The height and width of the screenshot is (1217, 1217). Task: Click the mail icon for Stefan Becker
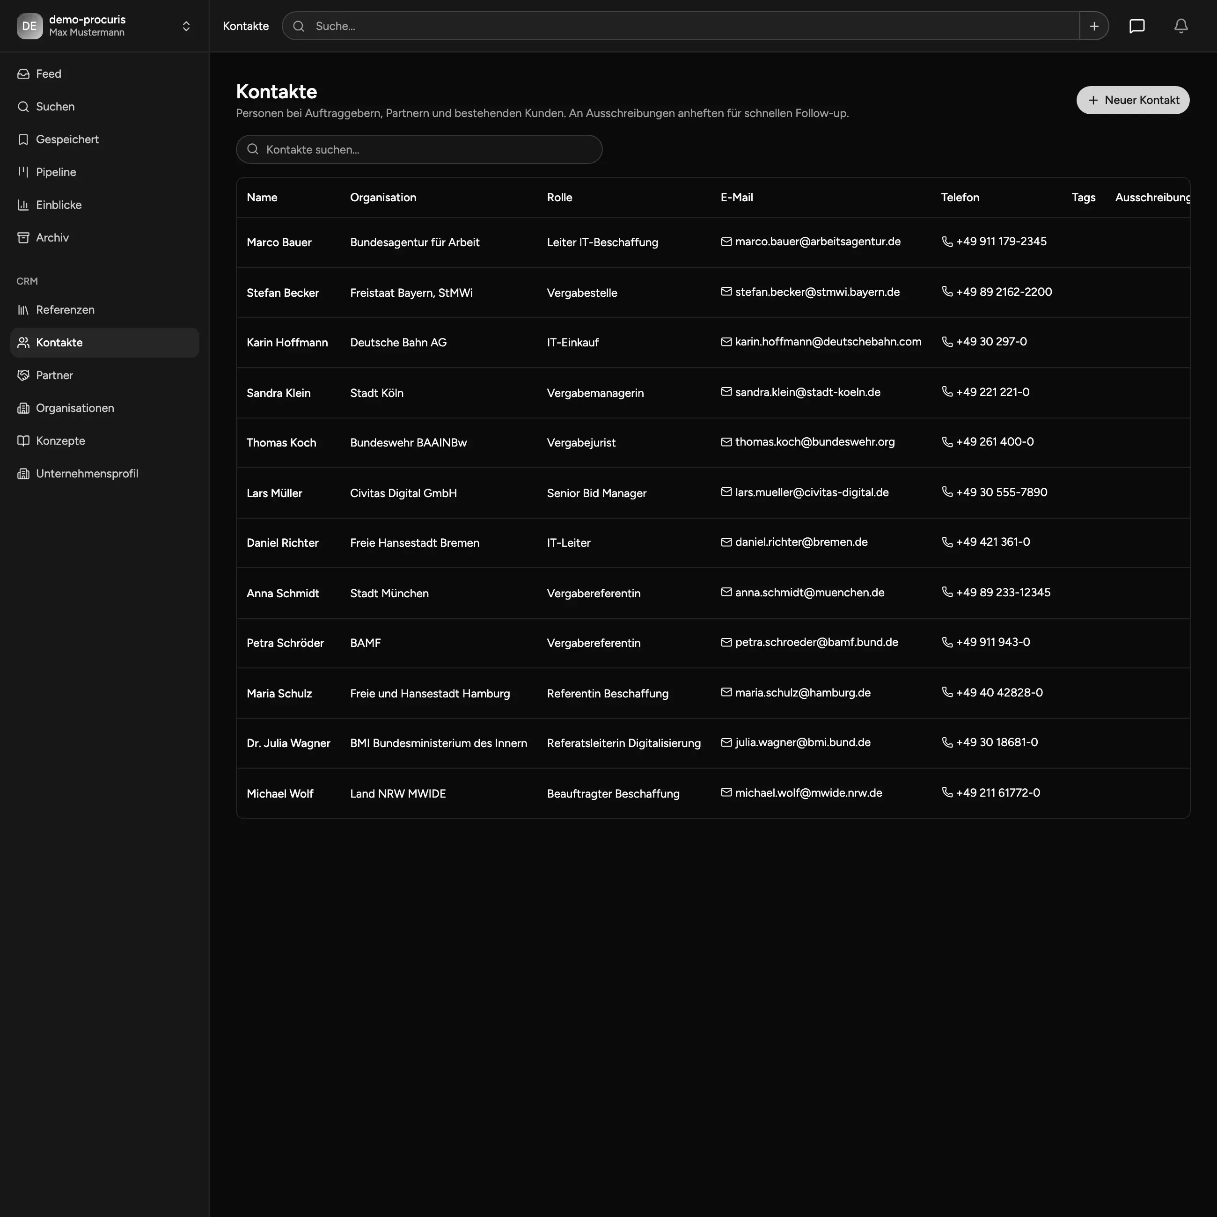click(x=726, y=292)
